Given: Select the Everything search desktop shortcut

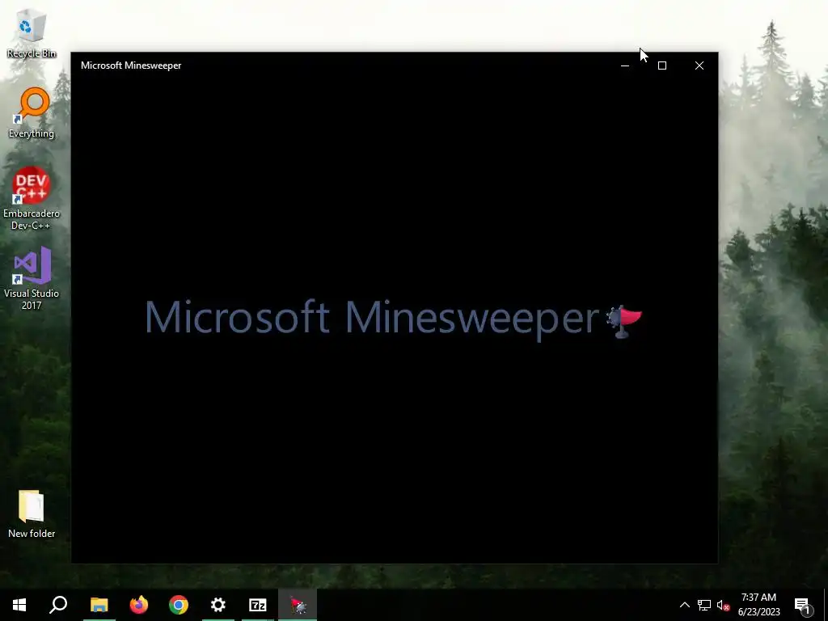Looking at the screenshot, I should click(x=32, y=113).
